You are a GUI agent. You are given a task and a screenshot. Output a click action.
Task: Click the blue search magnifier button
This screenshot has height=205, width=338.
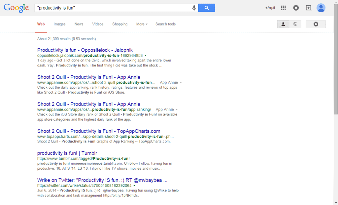(207, 7)
